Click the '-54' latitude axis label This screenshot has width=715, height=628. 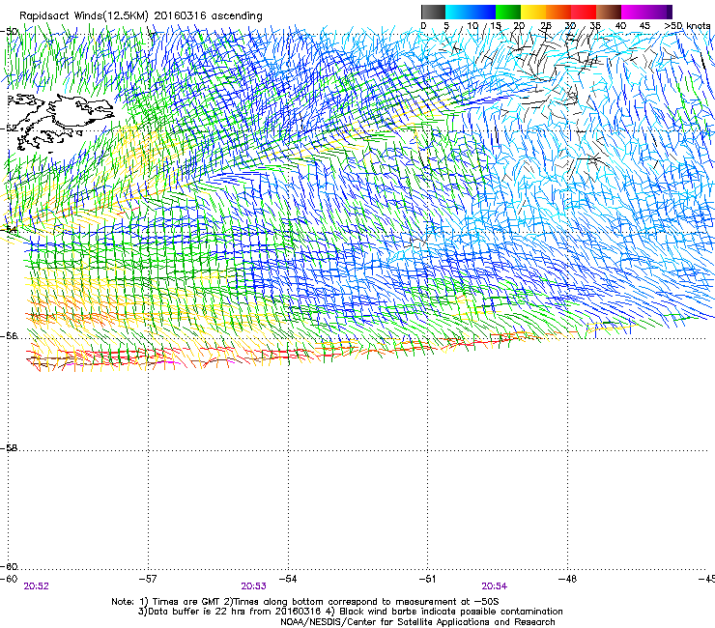[10, 229]
